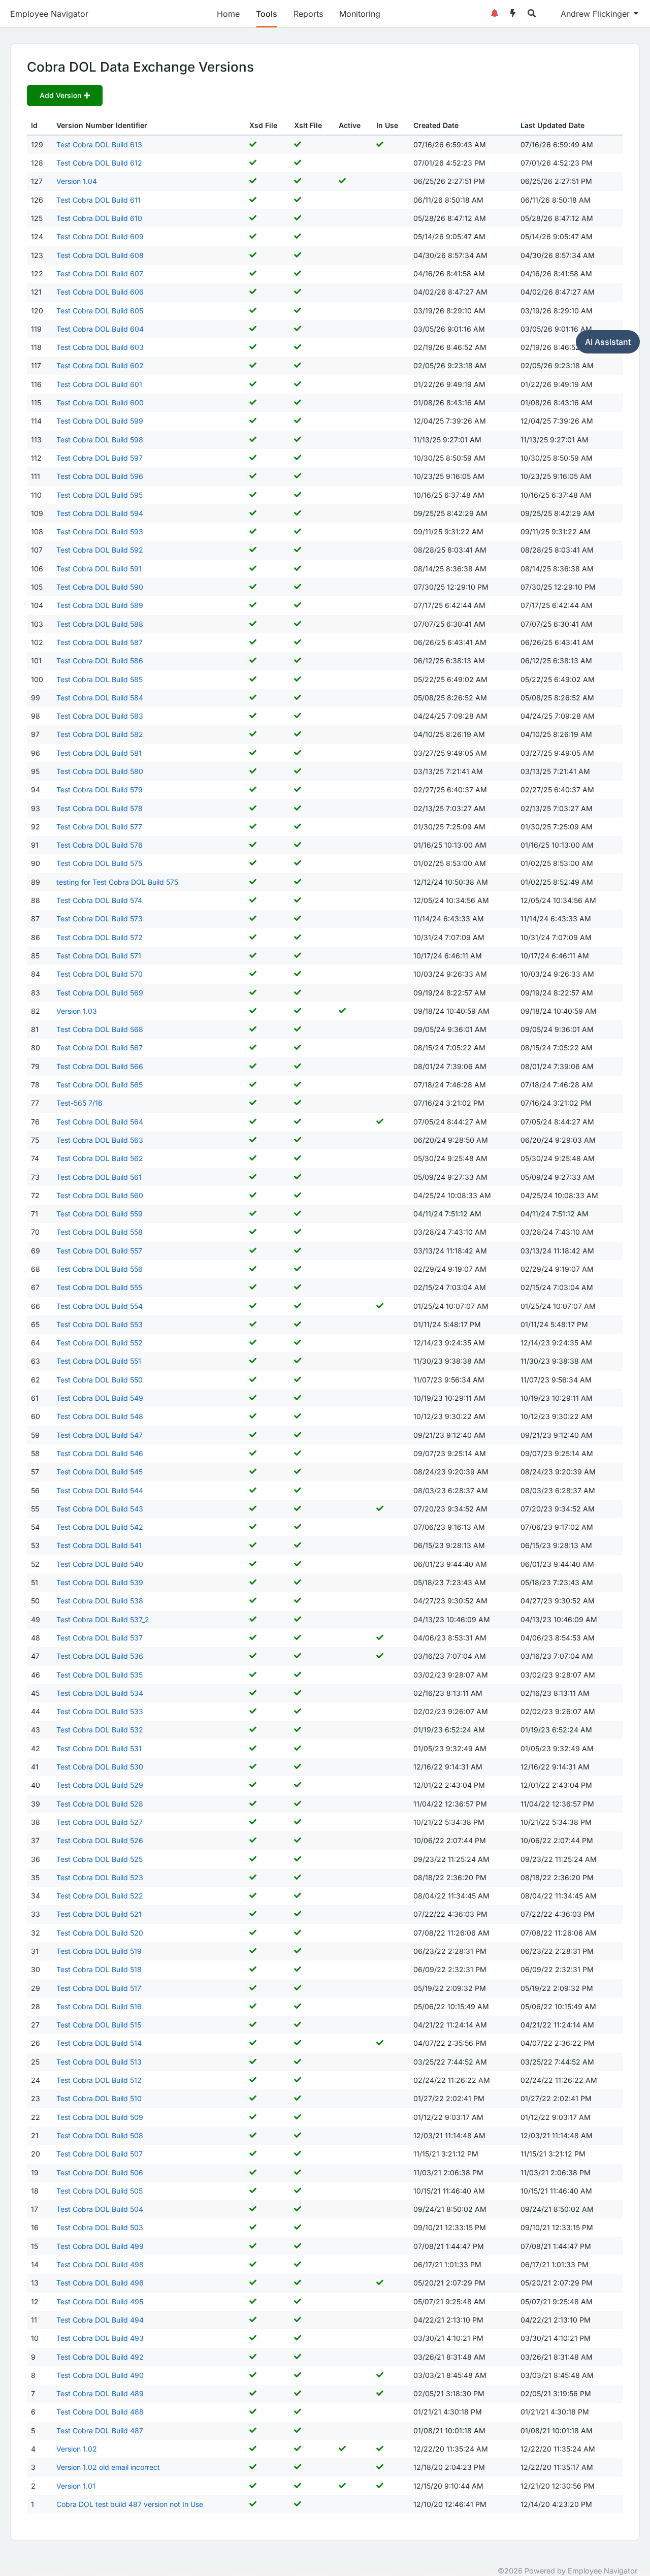Click the In Use checkmark for Build 490
The height and width of the screenshot is (2576, 650).
(x=380, y=2375)
